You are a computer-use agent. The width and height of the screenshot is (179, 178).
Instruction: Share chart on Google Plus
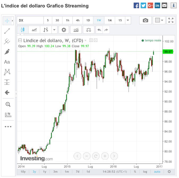pyautogui.click(x=150, y=5)
